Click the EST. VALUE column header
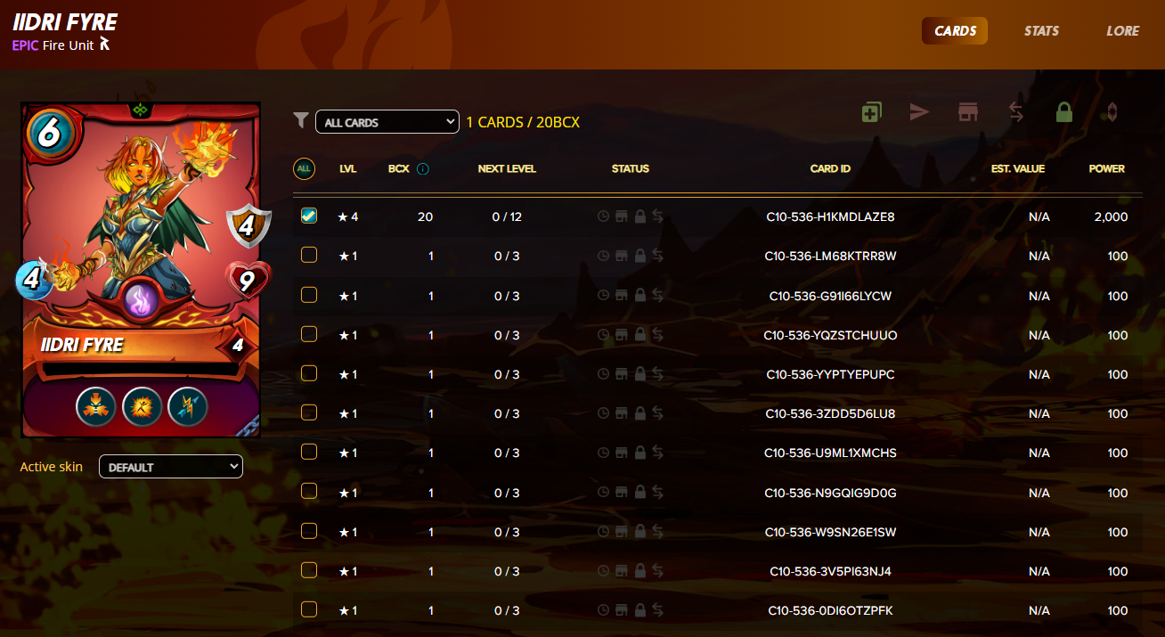Viewport: 1165px width, 637px height. (1018, 168)
